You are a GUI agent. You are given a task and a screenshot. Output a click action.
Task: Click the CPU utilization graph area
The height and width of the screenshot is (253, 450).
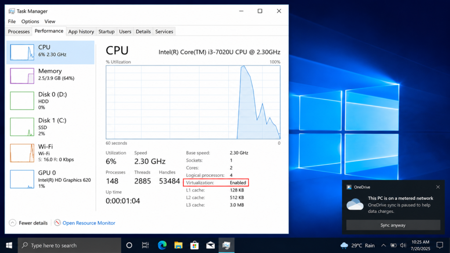pos(193,102)
